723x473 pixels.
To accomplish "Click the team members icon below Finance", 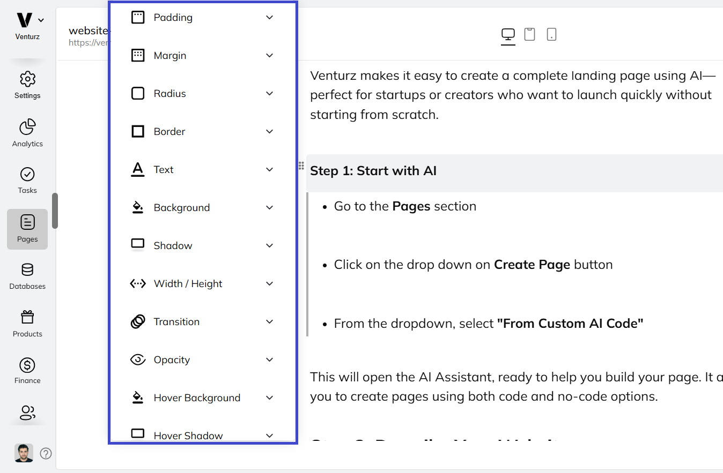I will point(27,413).
